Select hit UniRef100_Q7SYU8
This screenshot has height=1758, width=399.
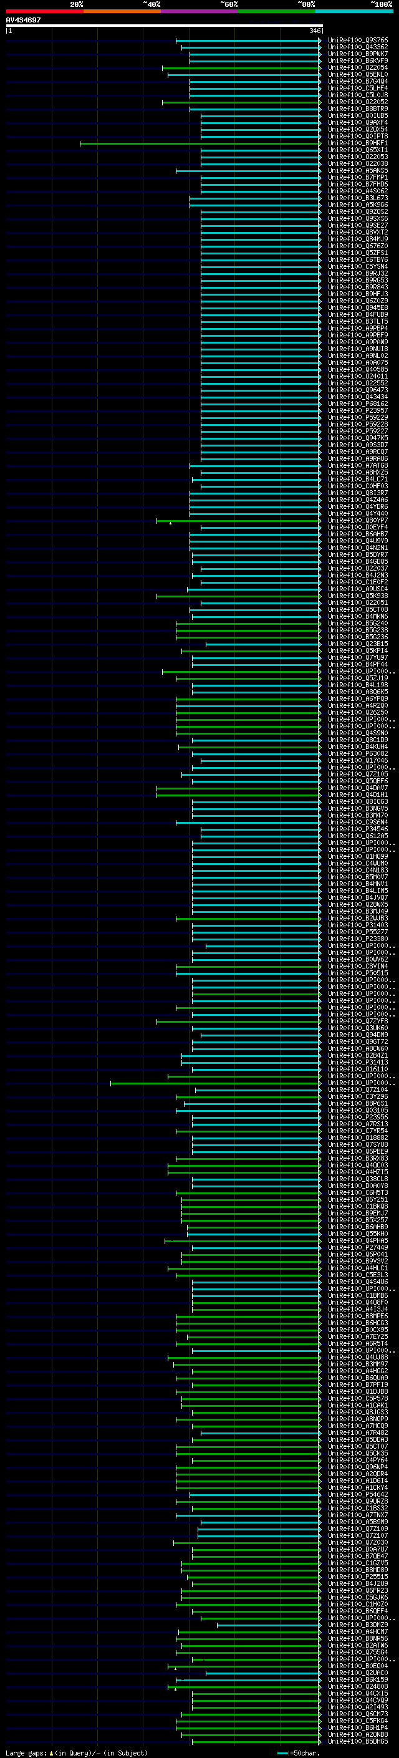[358, 1145]
